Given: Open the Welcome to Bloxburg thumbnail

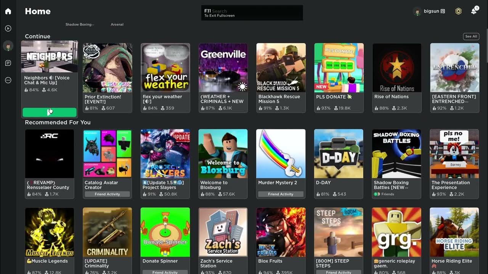Looking at the screenshot, I should click(x=223, y=154).
